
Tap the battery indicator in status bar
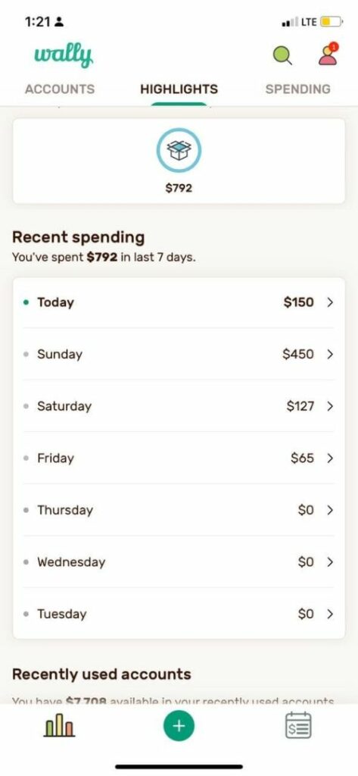331,22
